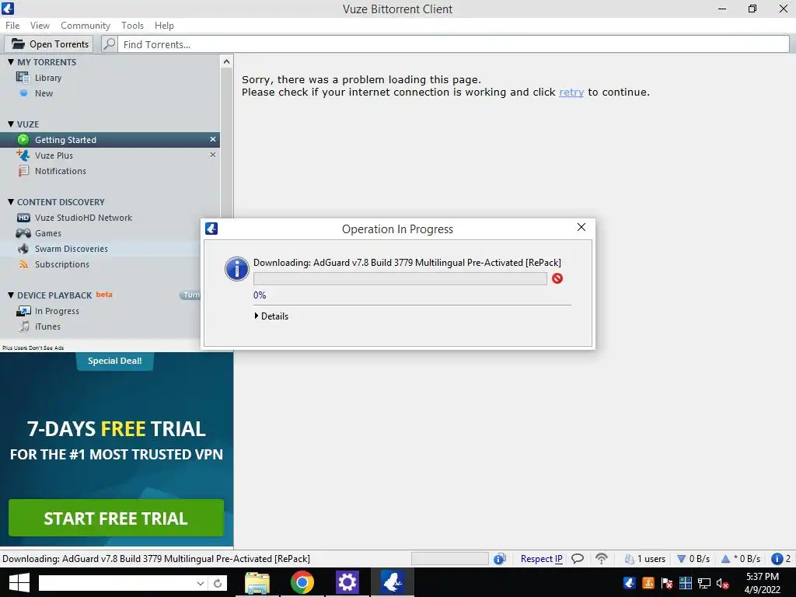Open the Community menu

(x=86, y=26)
